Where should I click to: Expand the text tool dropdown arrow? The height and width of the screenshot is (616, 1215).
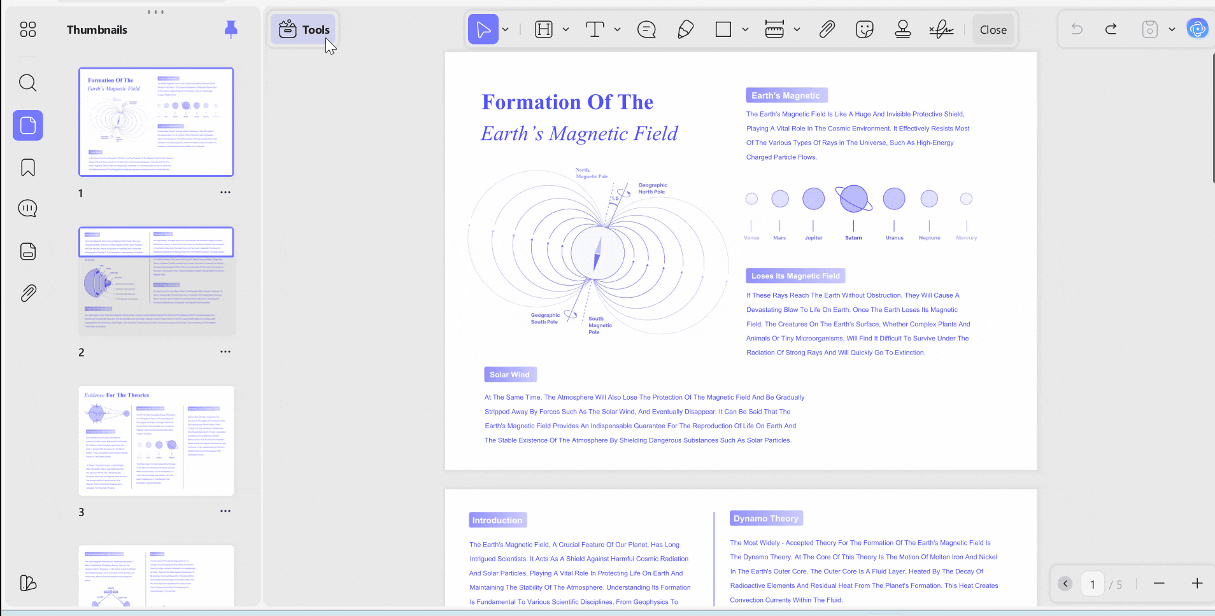point(617,29)
